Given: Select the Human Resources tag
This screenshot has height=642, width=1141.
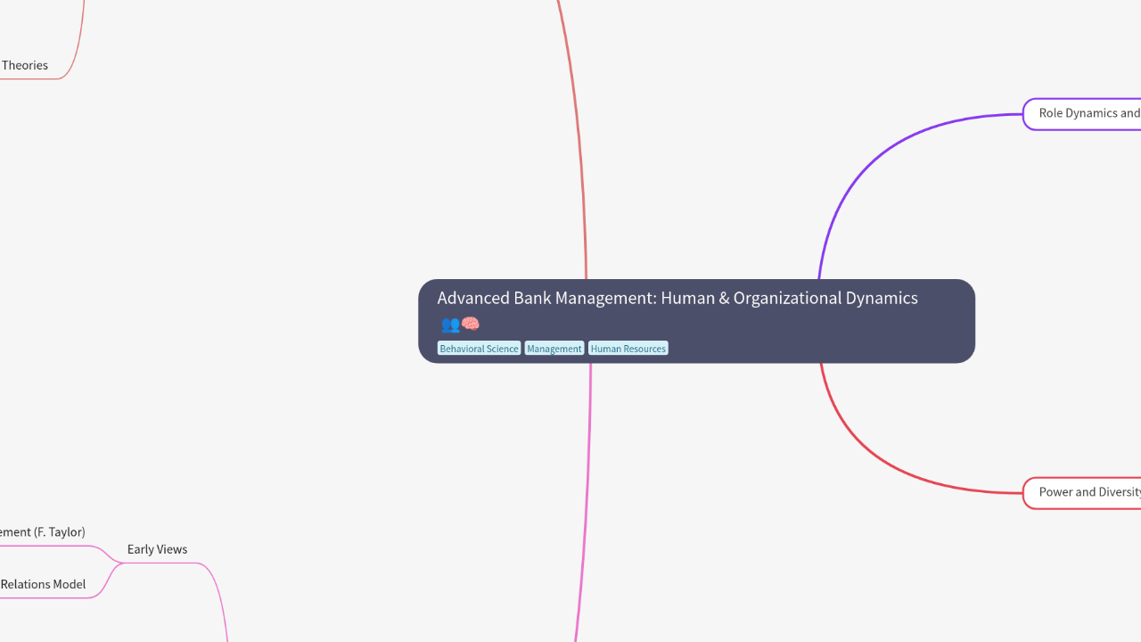Looking at the screenshot, I should tap(628, 349).
